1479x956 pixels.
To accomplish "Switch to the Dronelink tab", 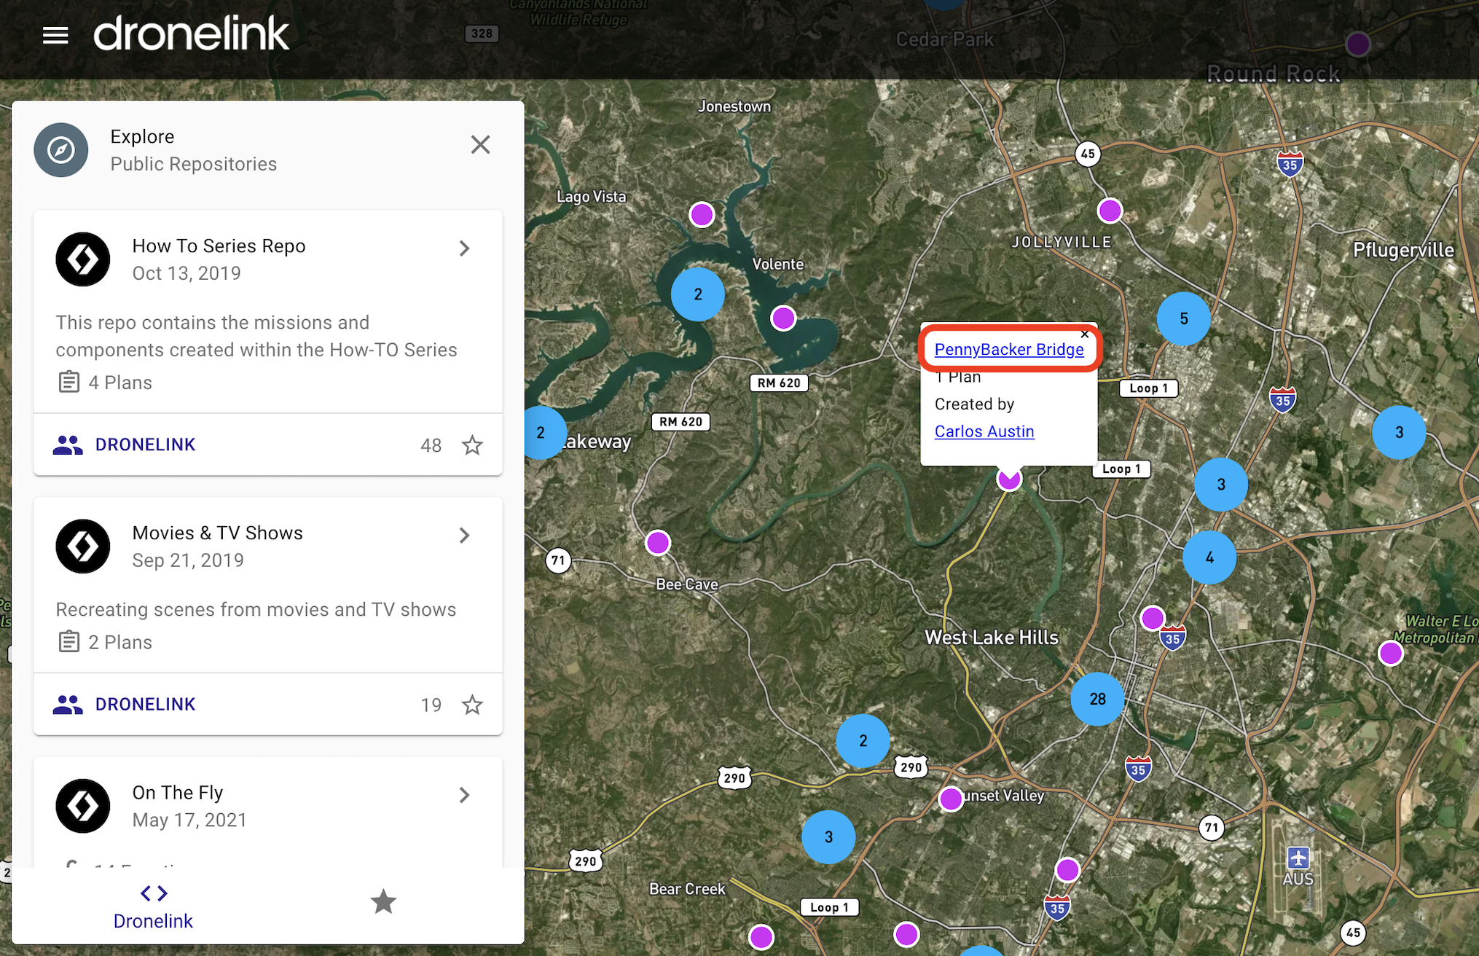I will [x=153, y=906].
